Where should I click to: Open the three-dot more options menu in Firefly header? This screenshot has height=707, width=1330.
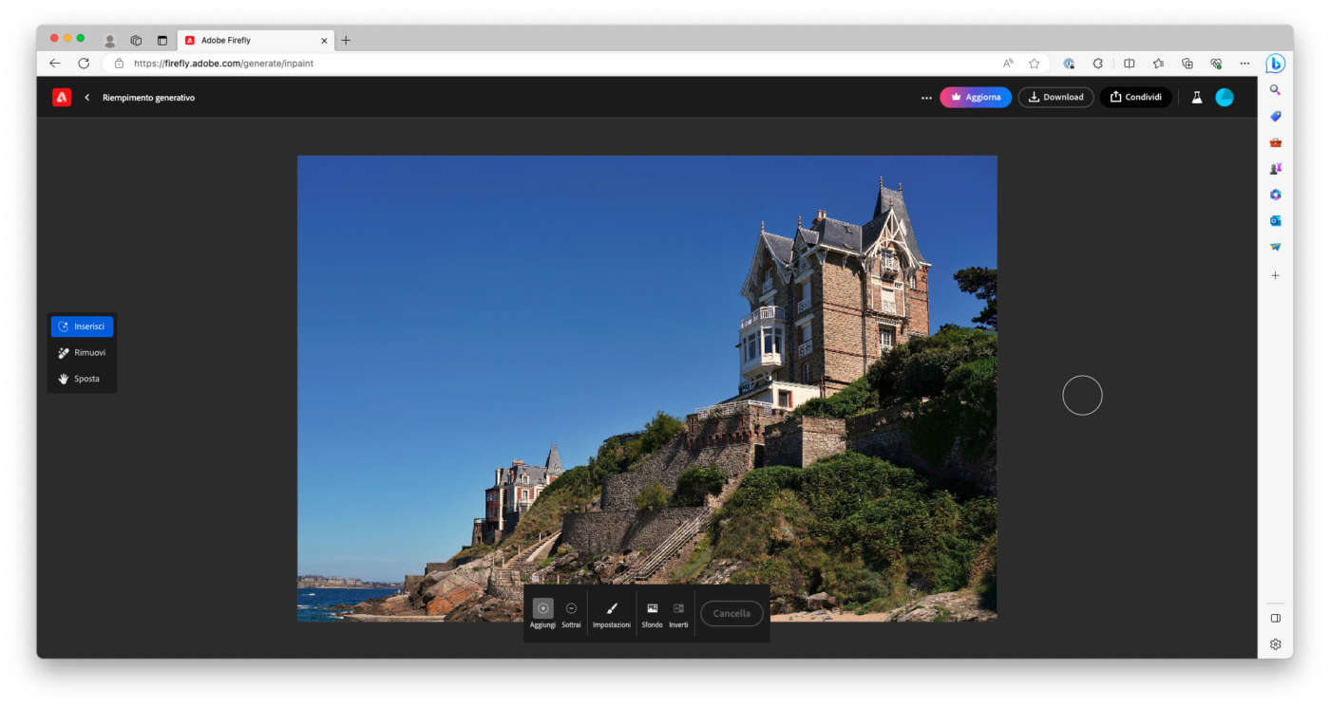[x=926, y=98]
